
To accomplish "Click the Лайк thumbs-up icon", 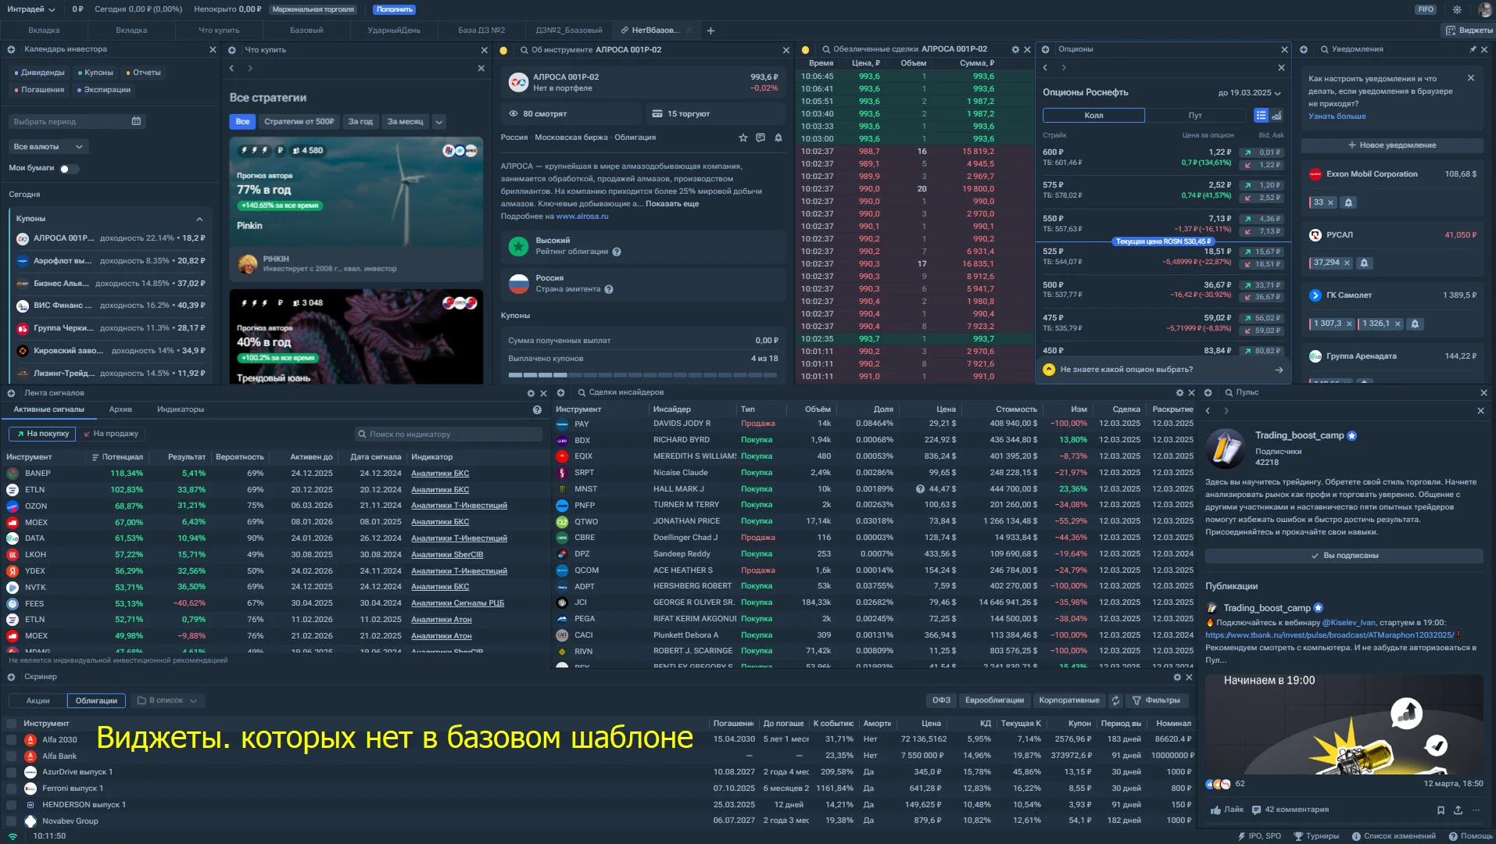I will [1215, 810].
